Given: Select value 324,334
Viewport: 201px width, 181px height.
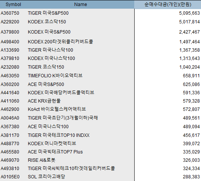Looking at the screenshot, I should (x=191, y=169).
